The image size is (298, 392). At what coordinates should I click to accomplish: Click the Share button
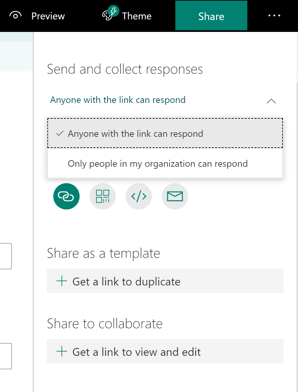click(211, 15)
